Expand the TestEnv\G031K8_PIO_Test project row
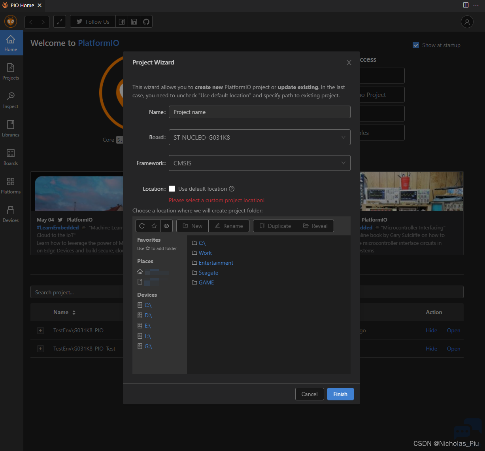485x451 pixels. [40, 349]
